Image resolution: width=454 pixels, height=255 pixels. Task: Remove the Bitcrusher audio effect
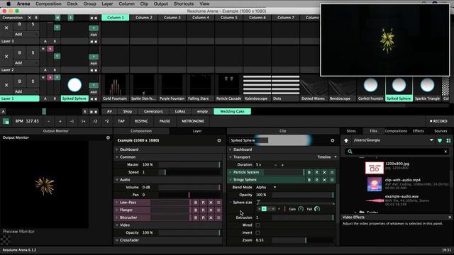point(211,217)
